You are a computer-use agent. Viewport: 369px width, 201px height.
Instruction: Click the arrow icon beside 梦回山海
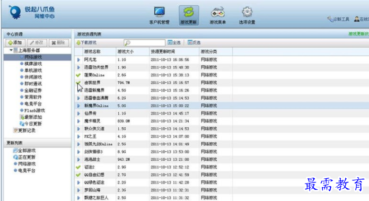pos(78,190)
